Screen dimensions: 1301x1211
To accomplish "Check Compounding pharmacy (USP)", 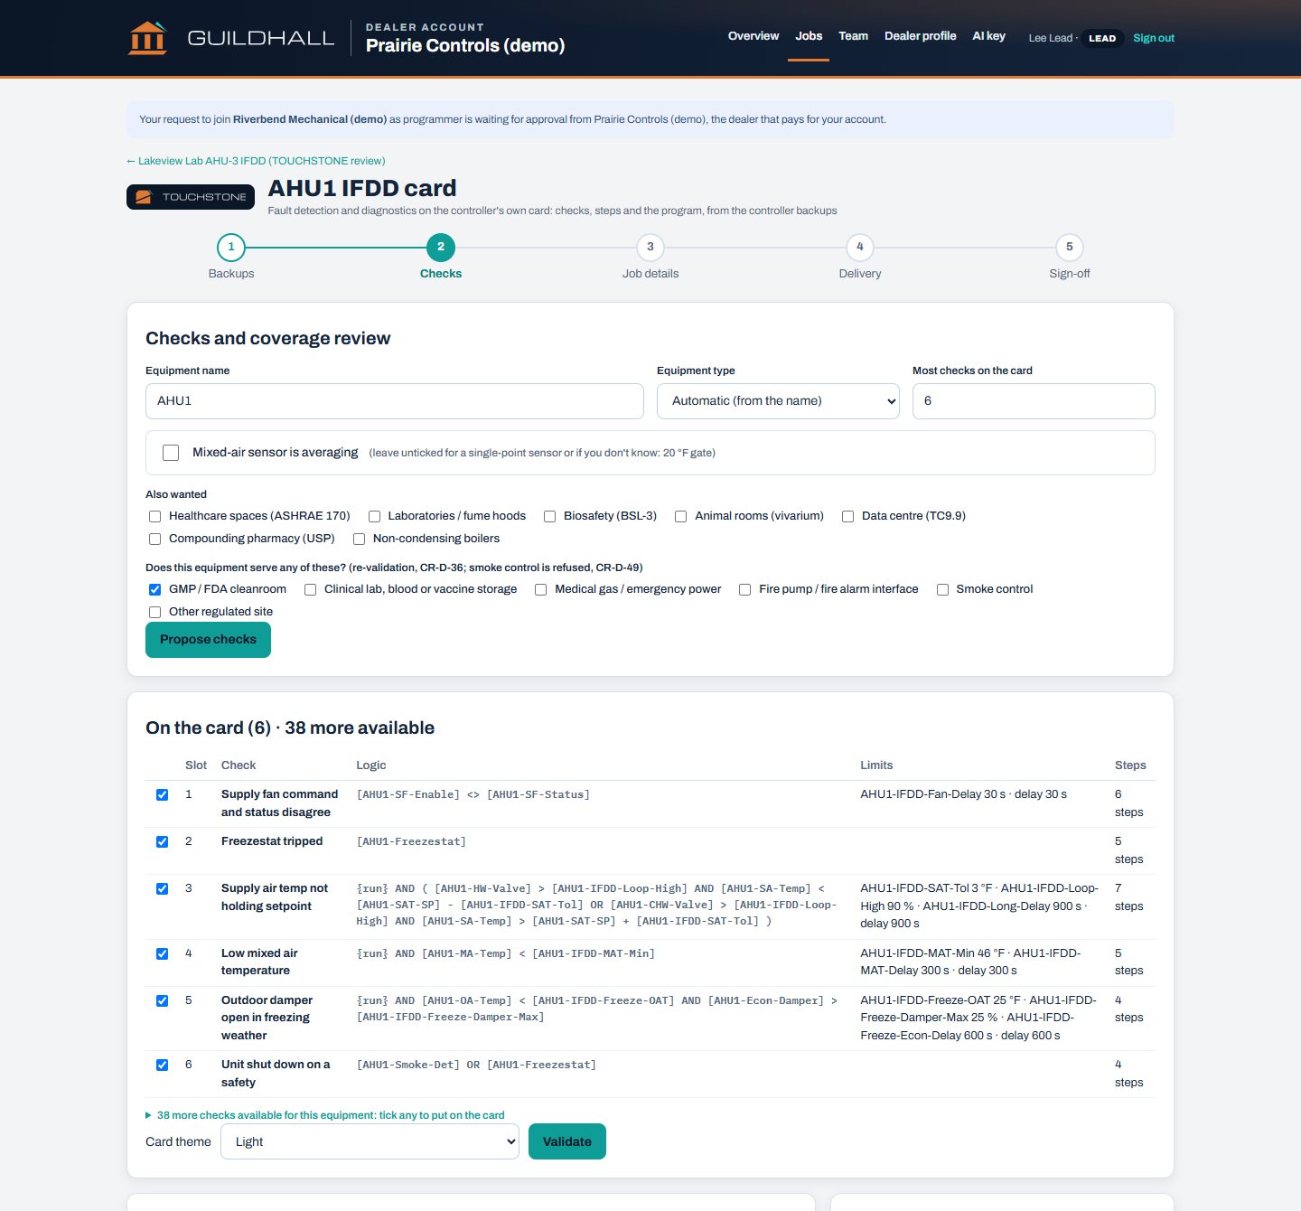I will pos(155,539).
